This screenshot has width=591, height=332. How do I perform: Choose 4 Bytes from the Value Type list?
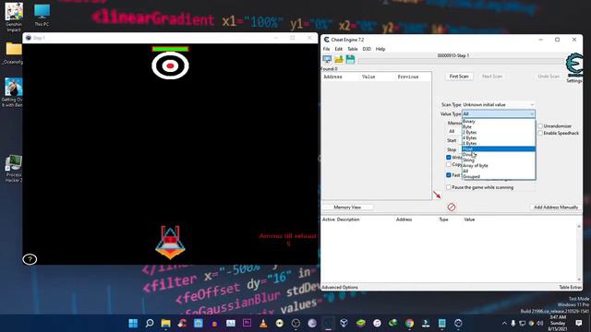[499, 137]
